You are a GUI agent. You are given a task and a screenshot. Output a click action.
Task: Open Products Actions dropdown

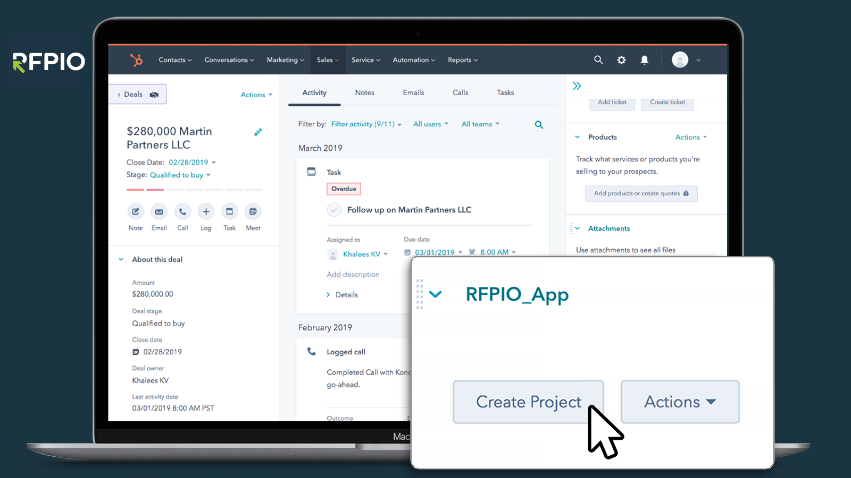[x=691, y=137]
